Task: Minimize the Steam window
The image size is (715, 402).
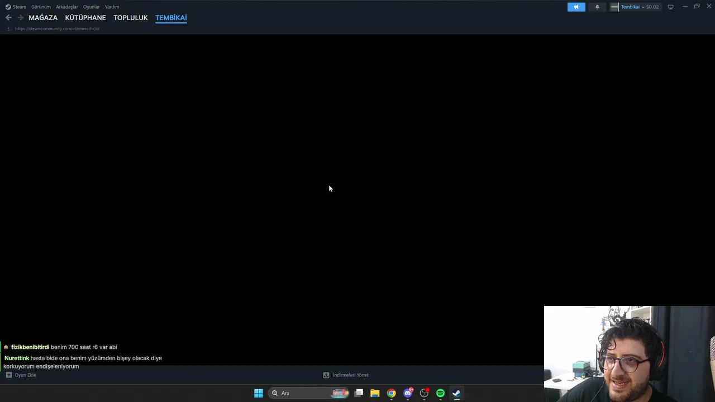Action: [685, 7]
